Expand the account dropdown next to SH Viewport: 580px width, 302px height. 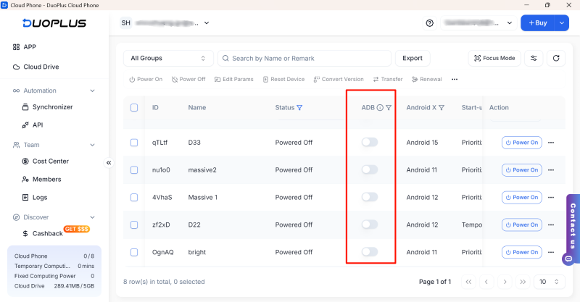[x=207, y=23]
